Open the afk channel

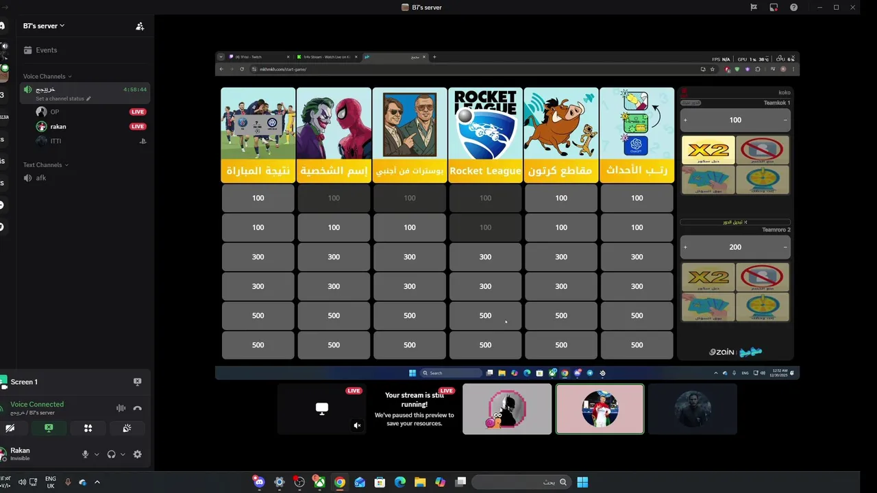pos(85,178)
